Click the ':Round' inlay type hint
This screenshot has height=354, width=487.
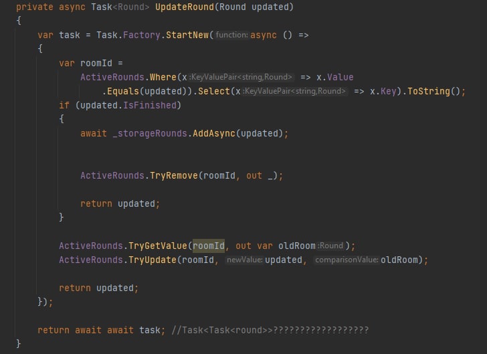[330, 246]
